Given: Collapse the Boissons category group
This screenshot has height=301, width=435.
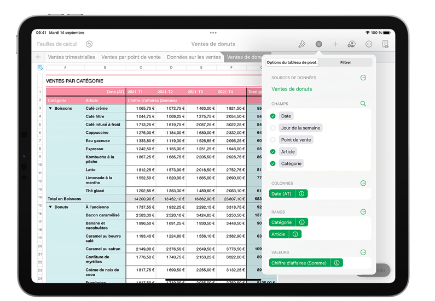Looking at the screenshot, I should (50, 108).
